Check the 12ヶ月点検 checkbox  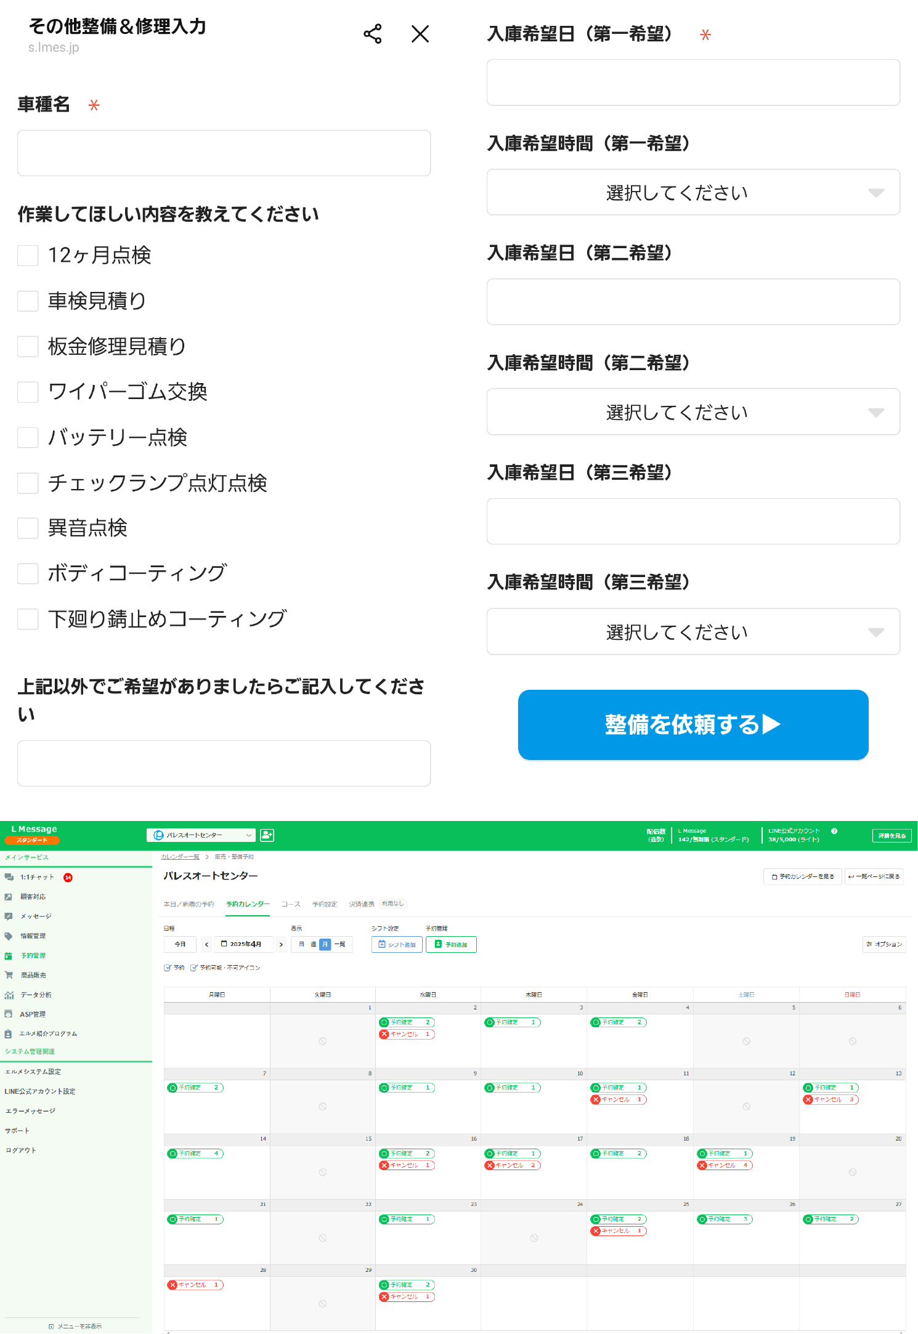[28, 255]
